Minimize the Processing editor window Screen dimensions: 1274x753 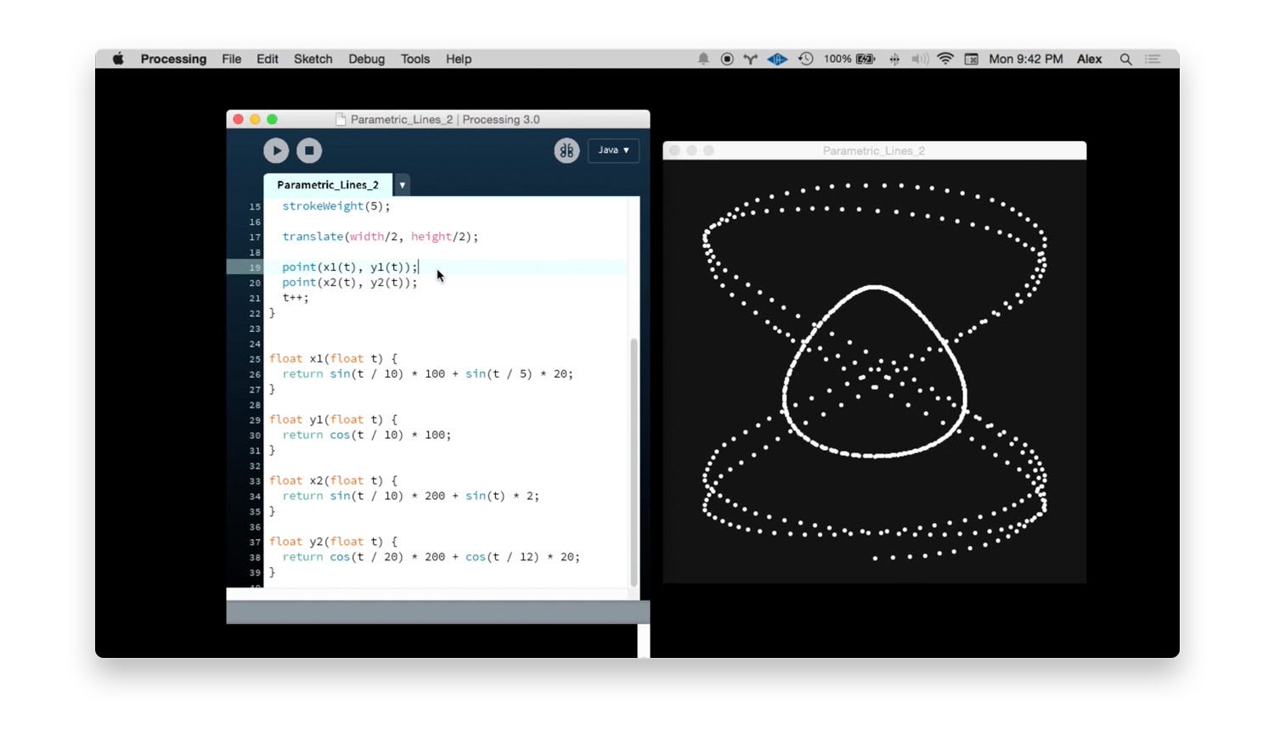[255, 120]
